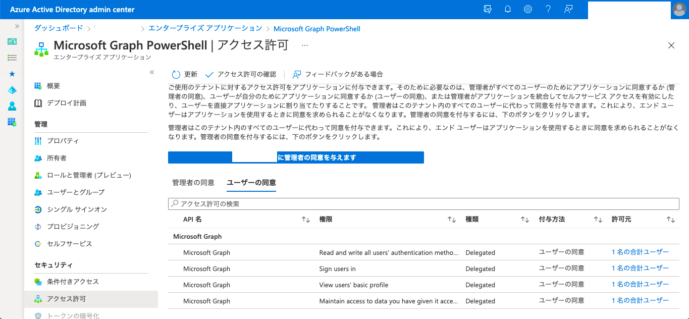Open 1 名の合計ユーザー for View users' basic profile
Image resolution: width=689 pixels, height=319 pixels.
[640, 284]
